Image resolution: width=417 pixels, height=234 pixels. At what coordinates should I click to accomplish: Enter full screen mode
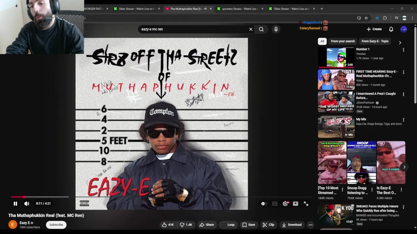point(306,204)
